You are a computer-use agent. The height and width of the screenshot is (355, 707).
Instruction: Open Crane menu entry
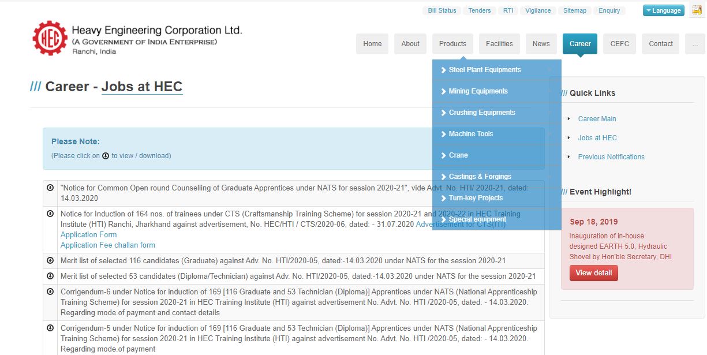click(497, 155)
